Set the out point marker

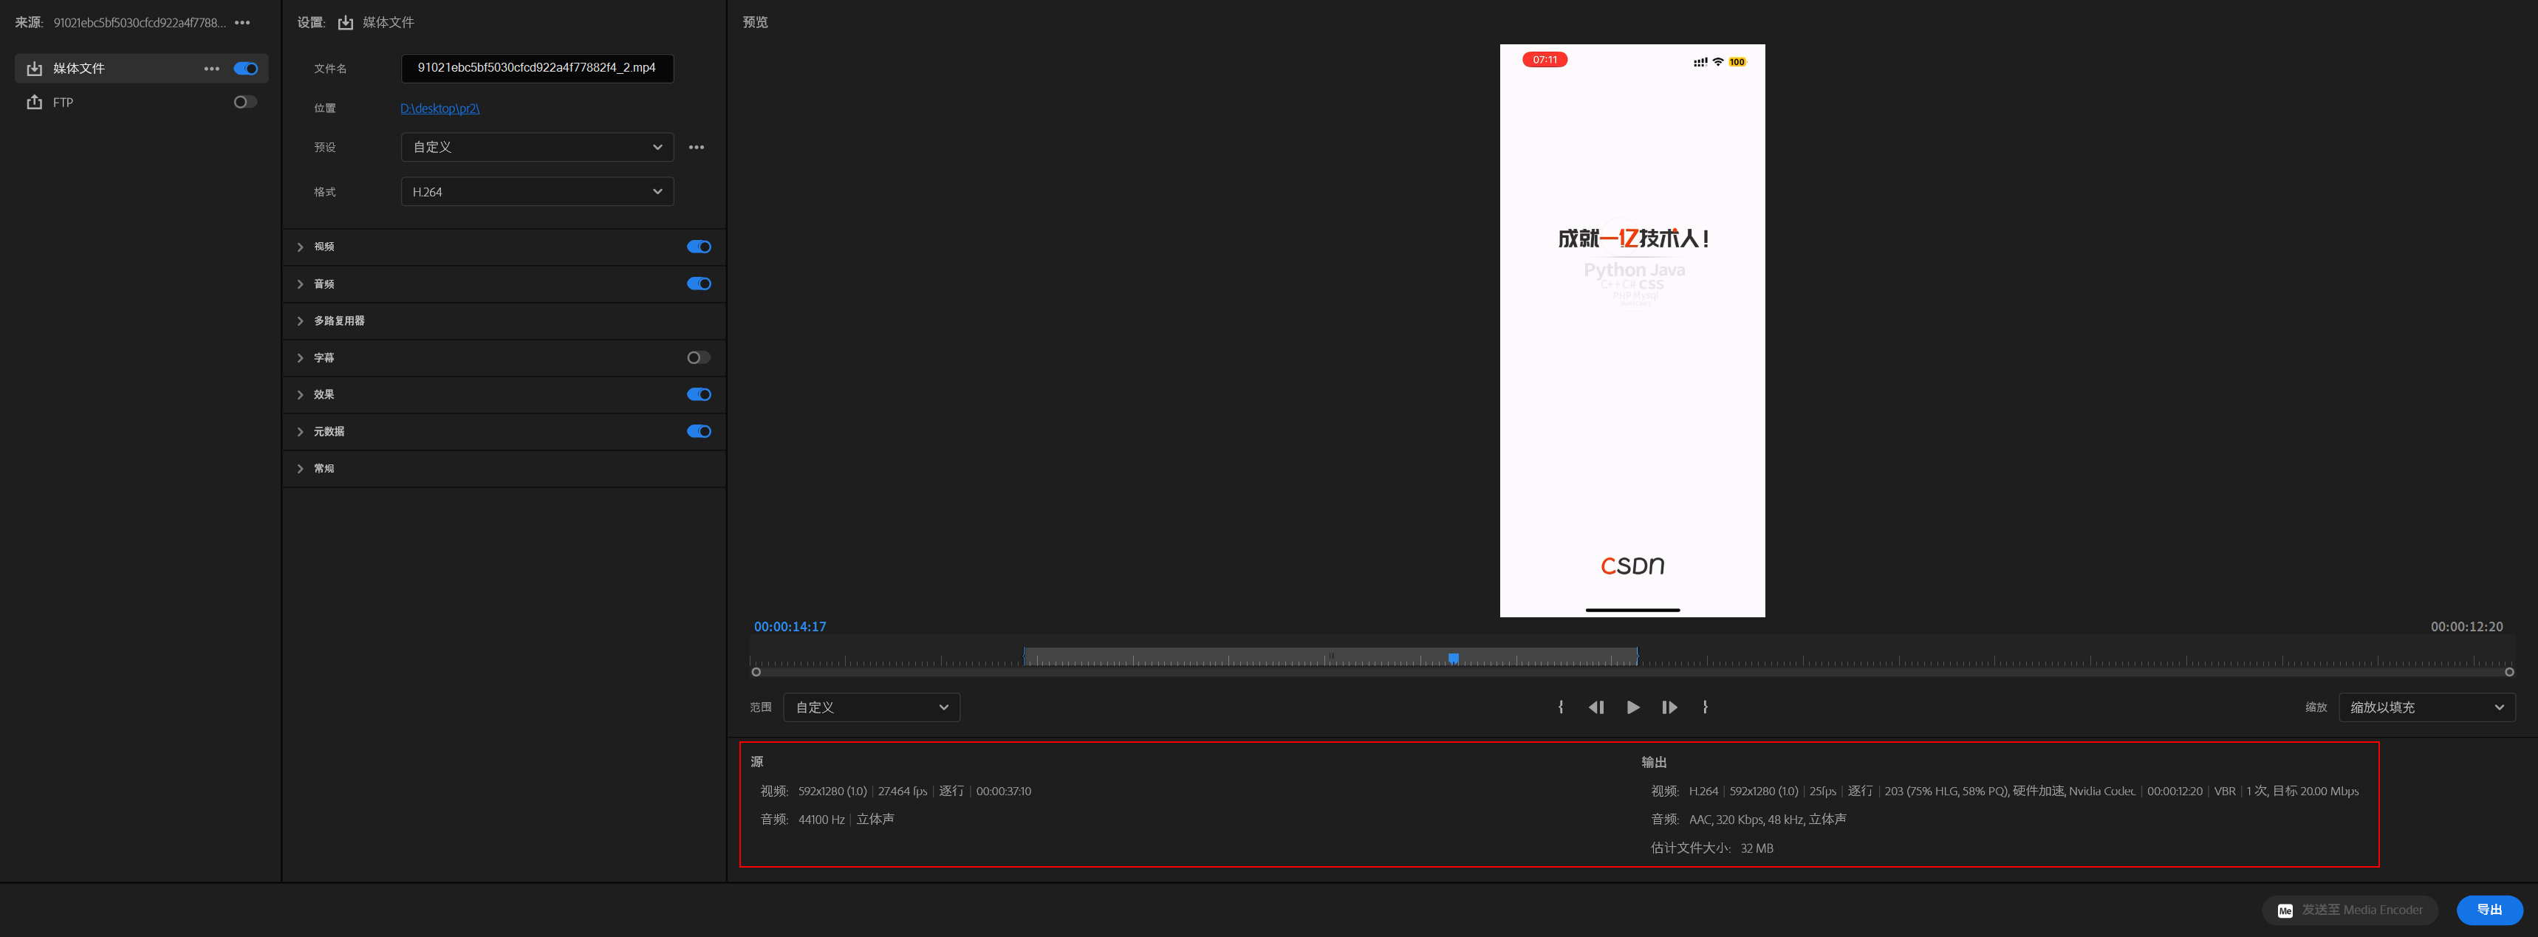click(1706, 707)
